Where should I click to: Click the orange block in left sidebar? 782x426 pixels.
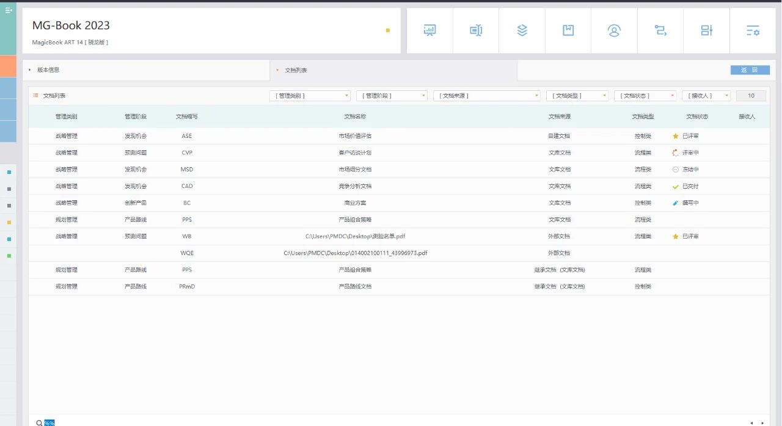[8, 66]
